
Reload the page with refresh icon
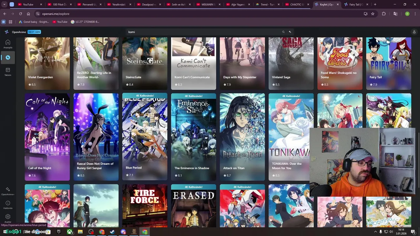click(x=20, y=14)
